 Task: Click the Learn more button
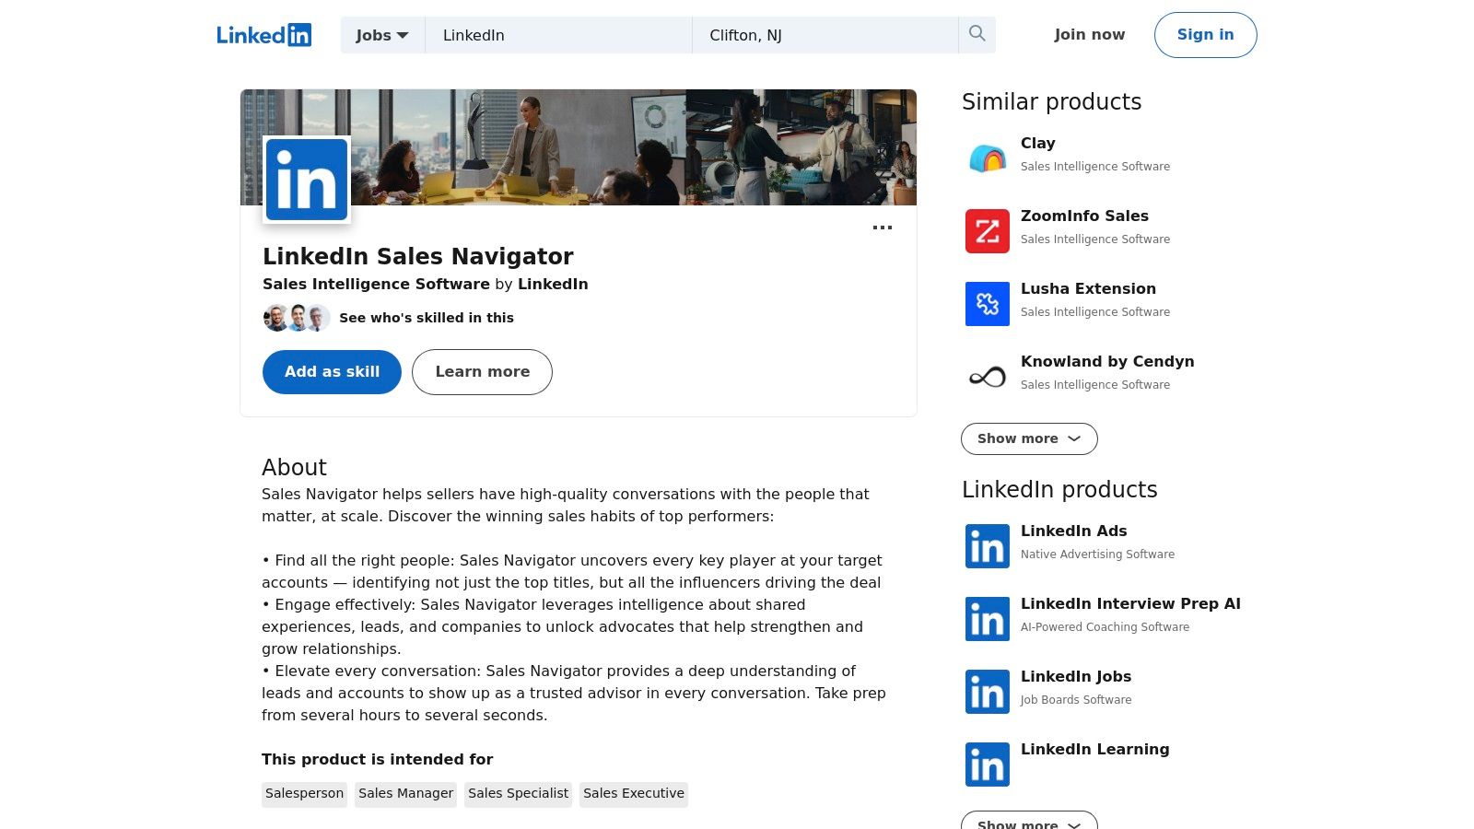pyautogui.click(x=482, y=372)
